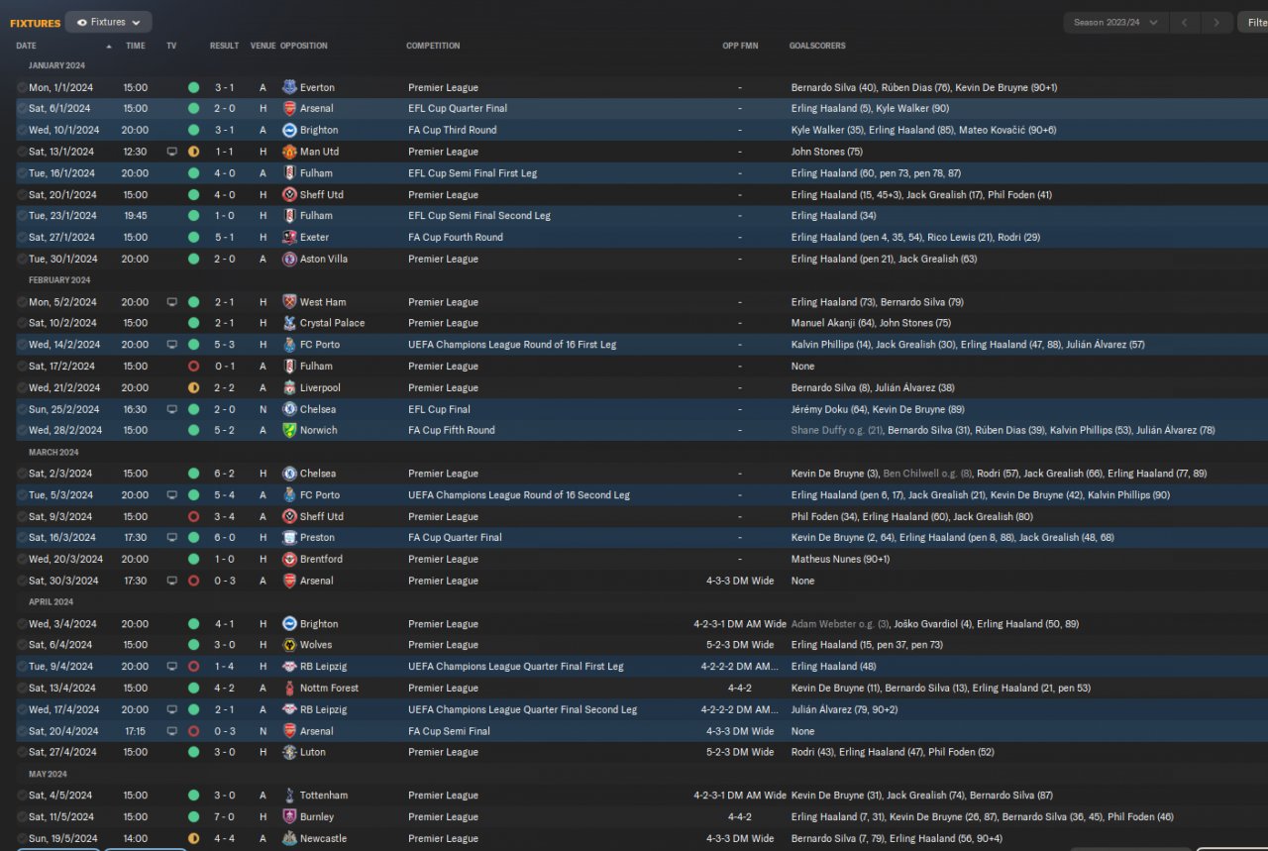Screen dimensions: 1268x851
Task: Click the Norwich club badge
Action: [289, 430]
